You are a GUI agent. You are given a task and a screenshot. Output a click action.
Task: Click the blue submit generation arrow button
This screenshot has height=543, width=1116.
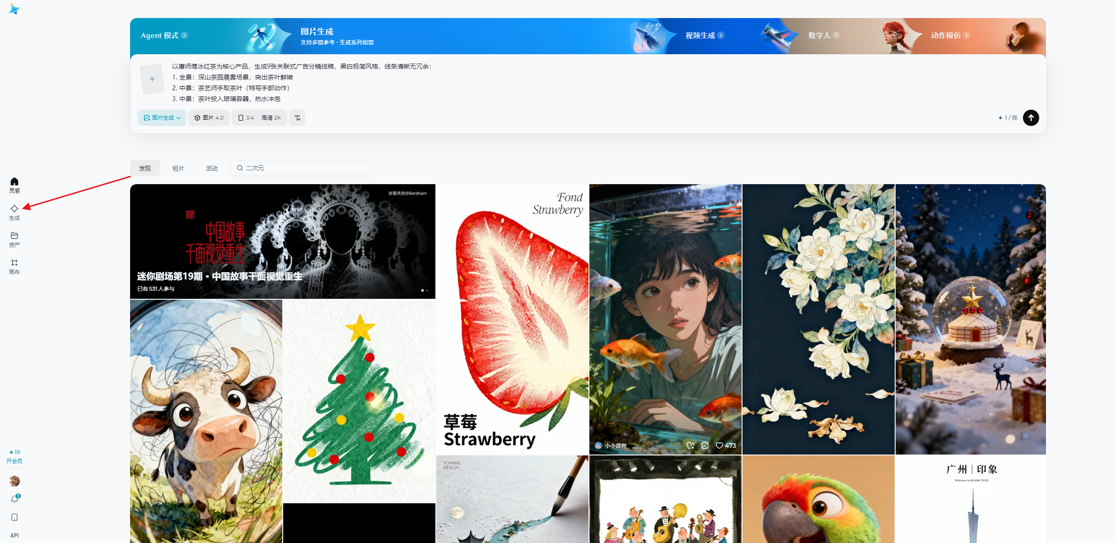pyautogui.click(x=1031, y=117)
